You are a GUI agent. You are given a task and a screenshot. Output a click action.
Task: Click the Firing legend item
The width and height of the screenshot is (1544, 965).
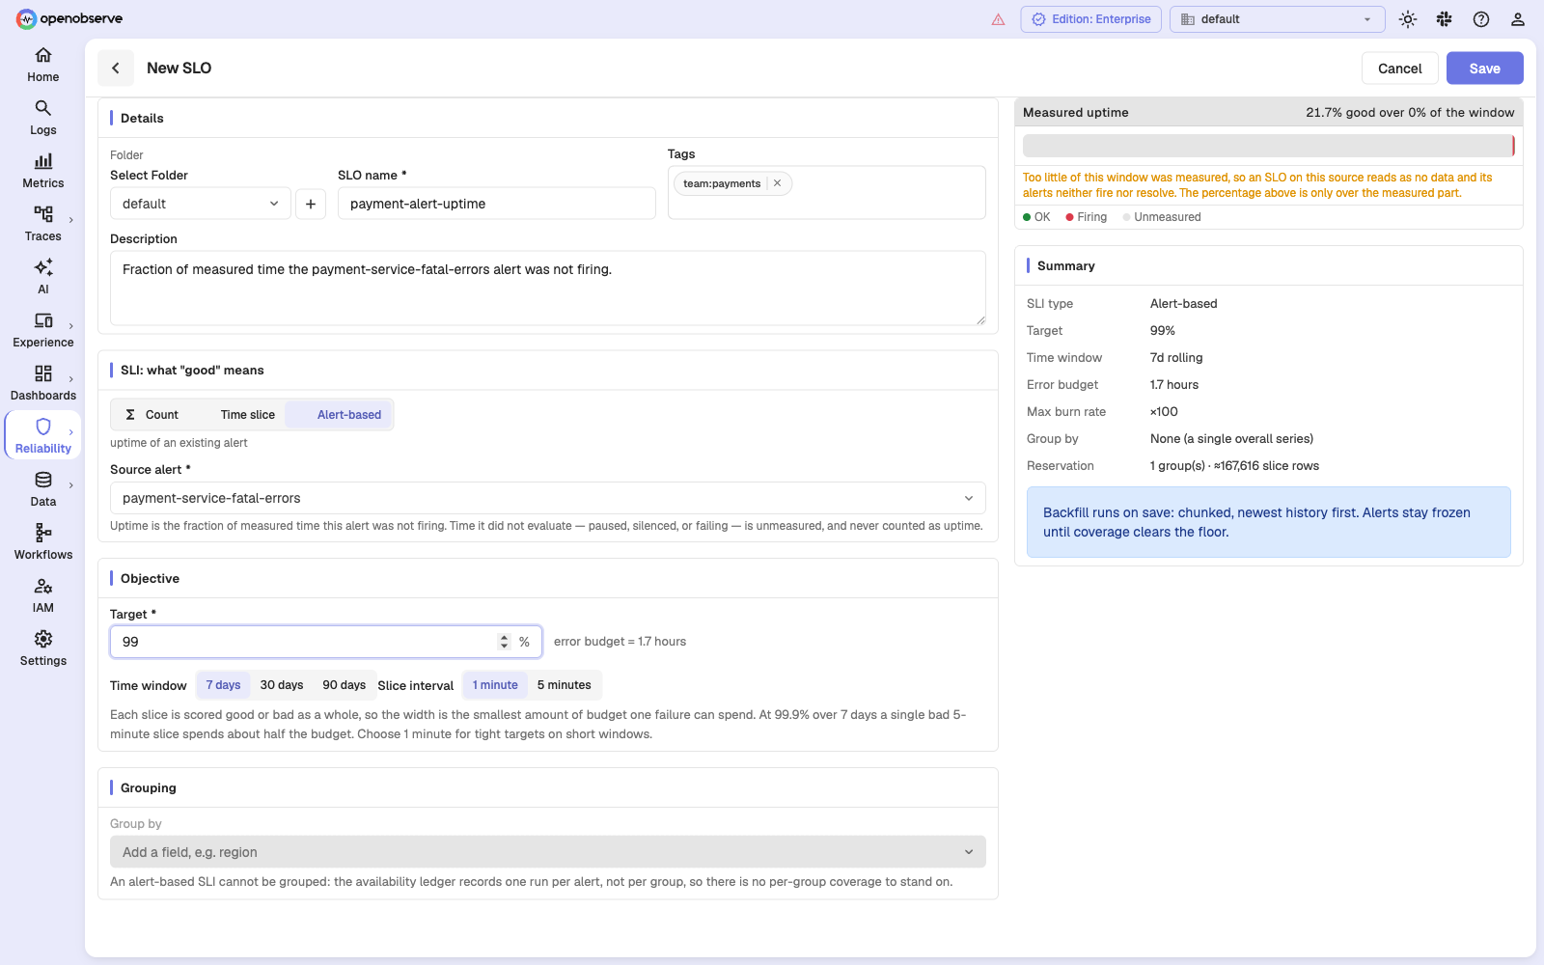pos(1087,217)
